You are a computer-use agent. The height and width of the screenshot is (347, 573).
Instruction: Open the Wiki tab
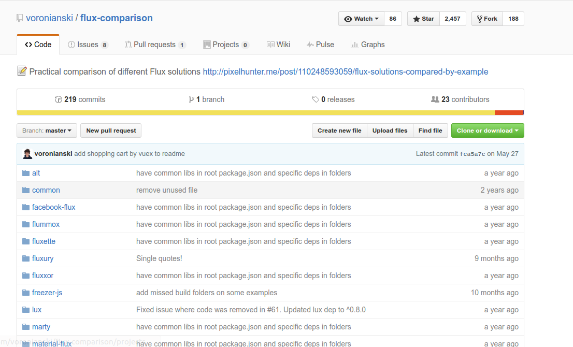278,45
